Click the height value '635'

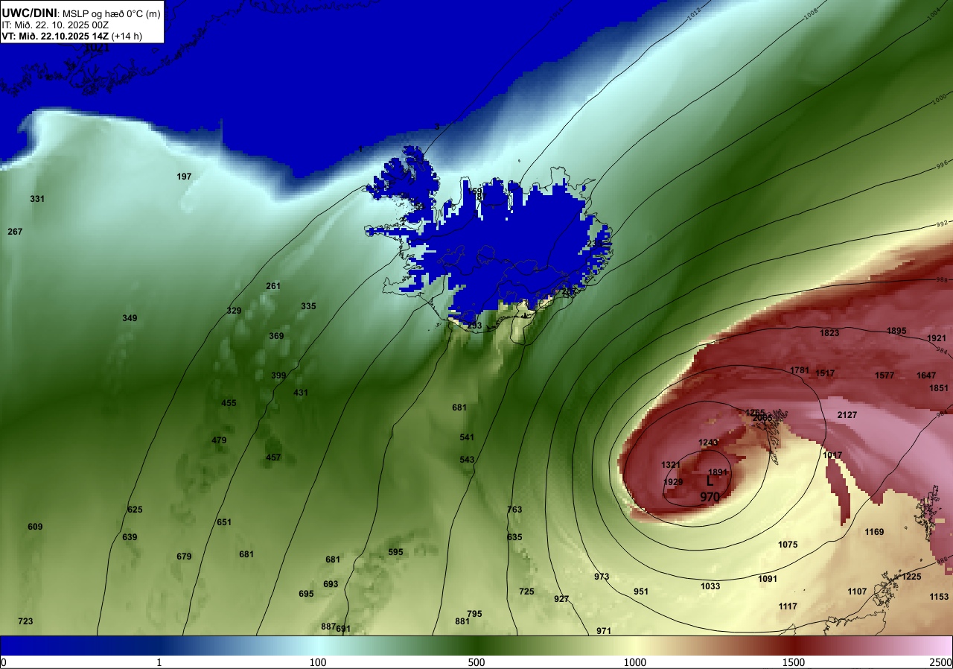pos(514,537)
